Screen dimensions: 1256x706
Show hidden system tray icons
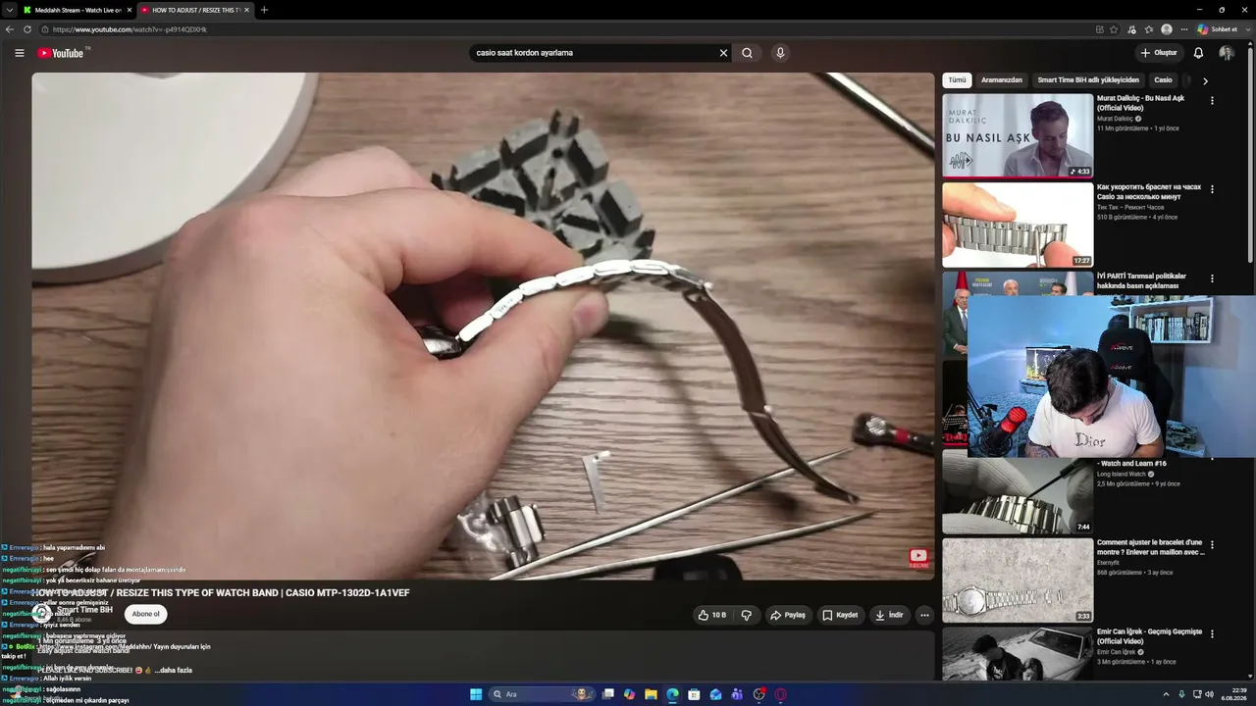tap(1168, 694)
